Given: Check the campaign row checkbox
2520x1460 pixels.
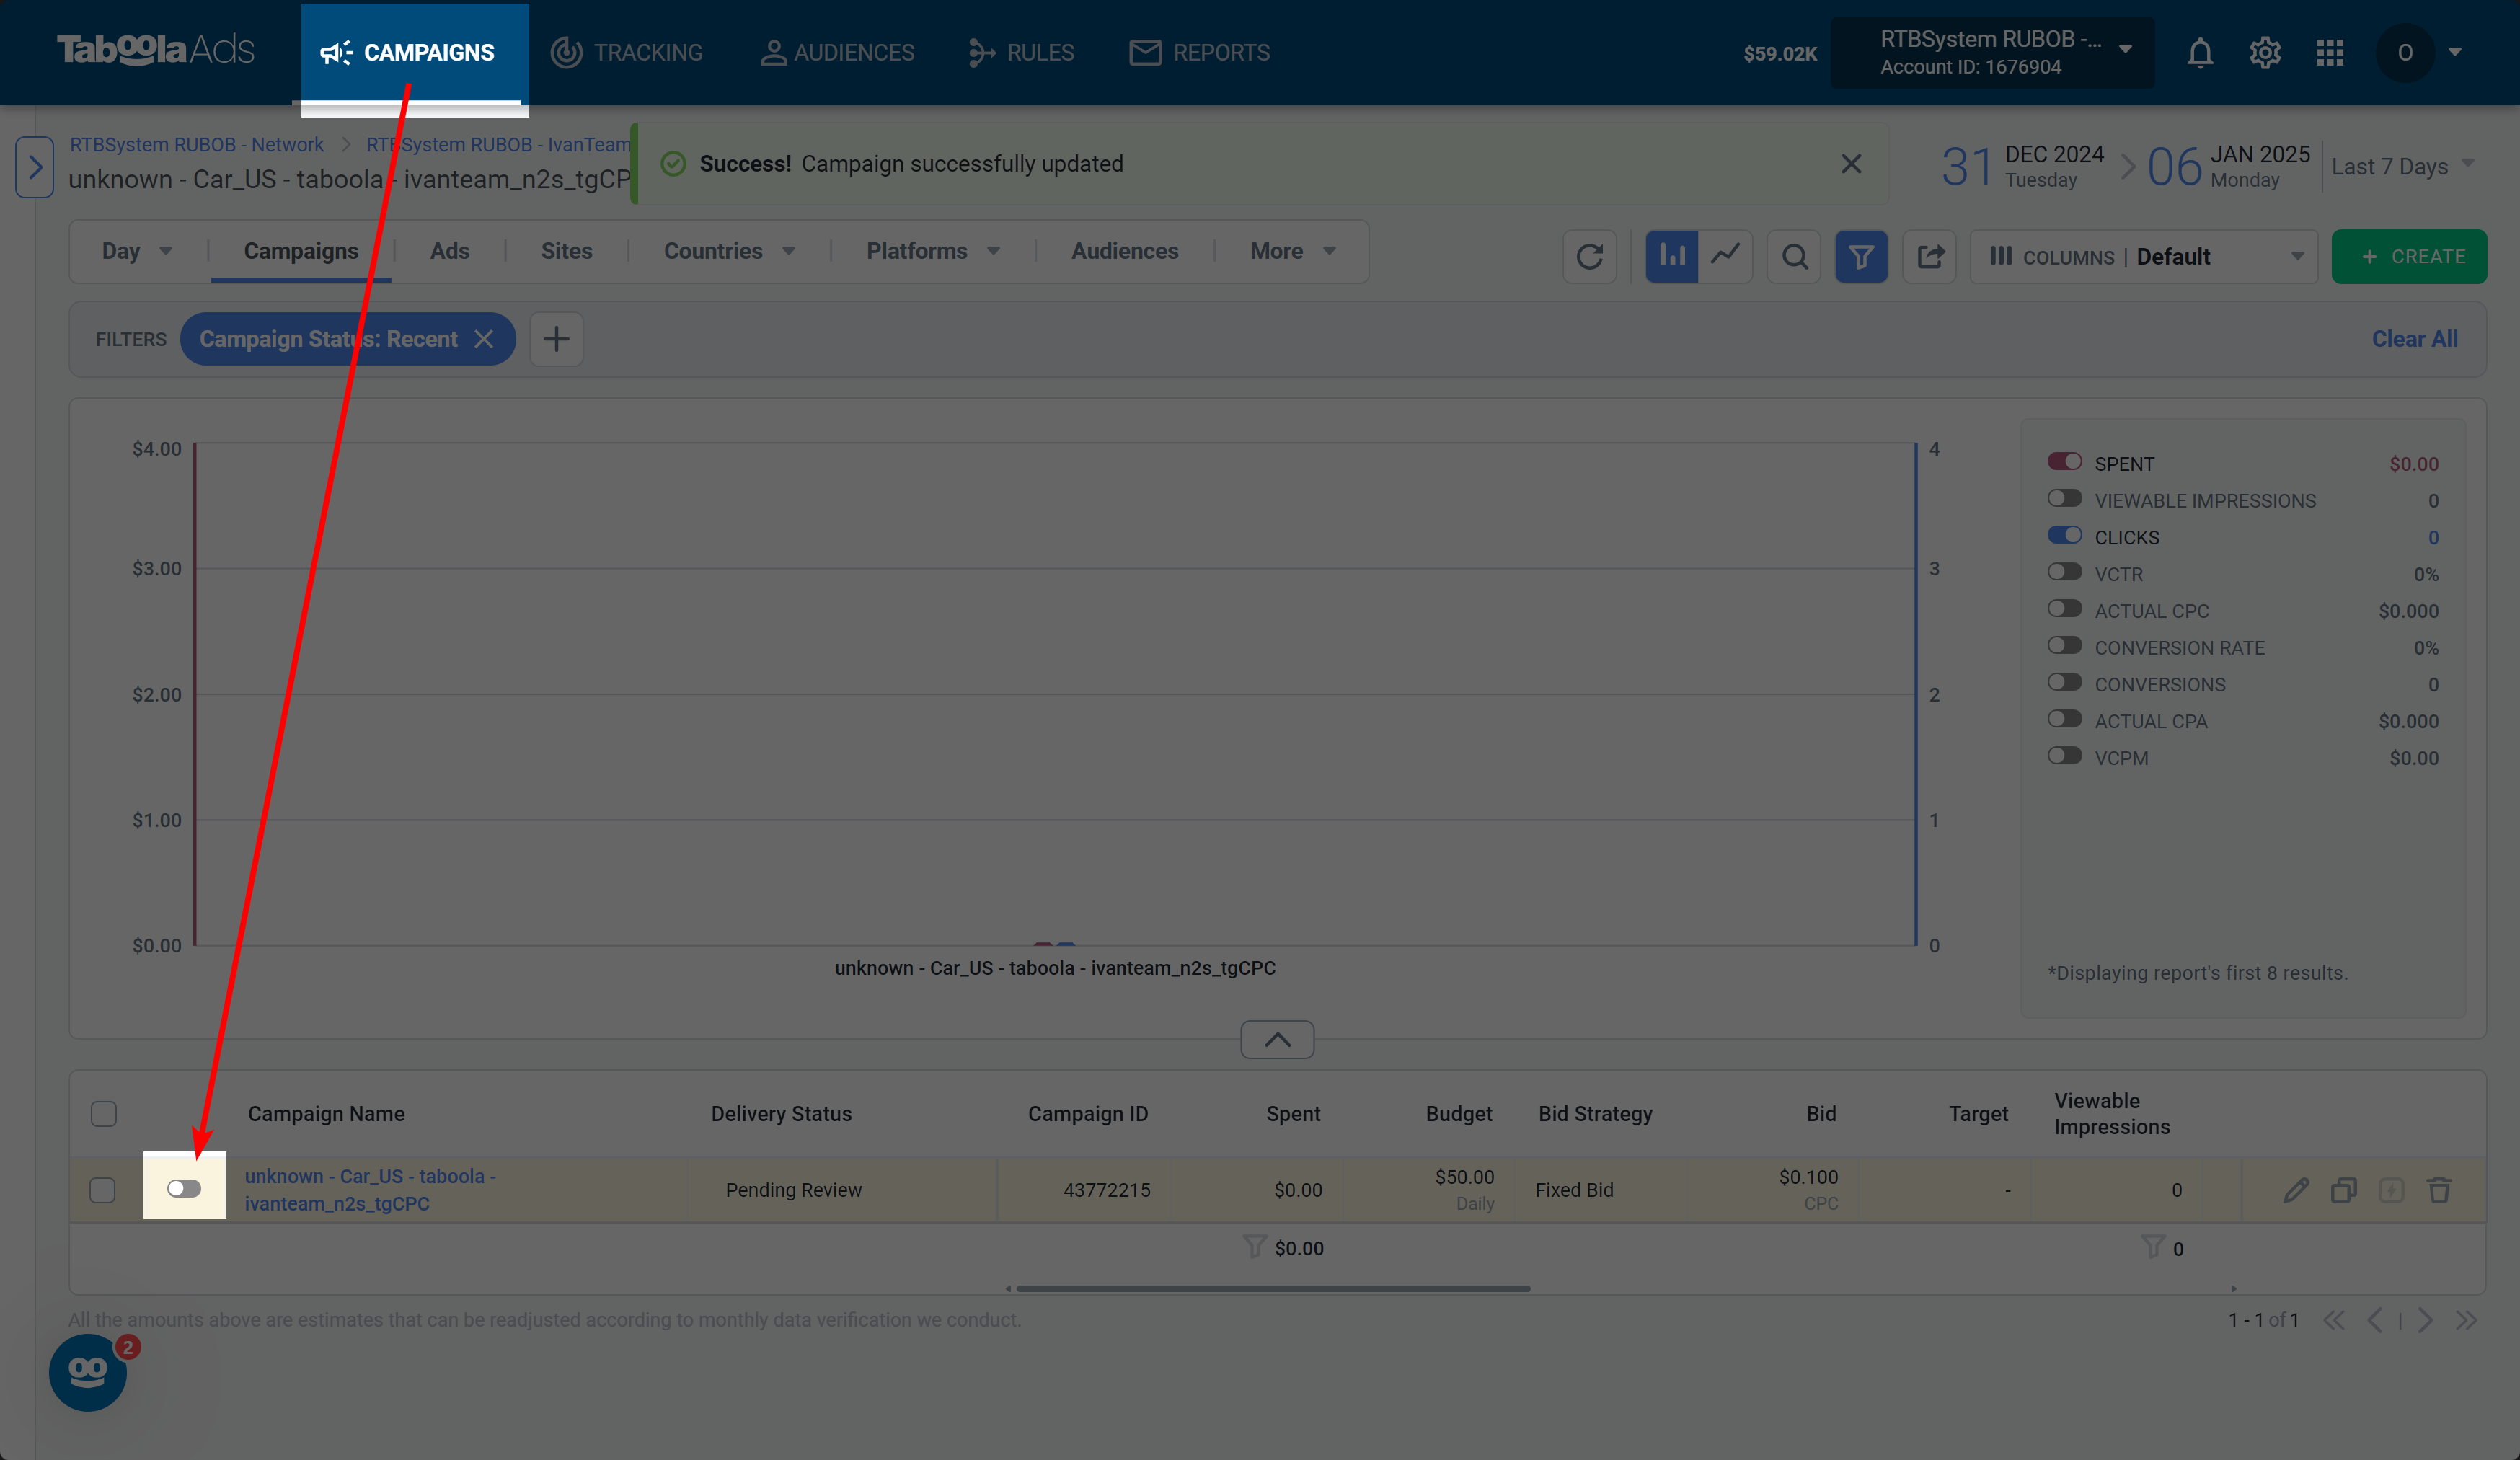Looking at the screenshot, I should tap(103, 1189).
